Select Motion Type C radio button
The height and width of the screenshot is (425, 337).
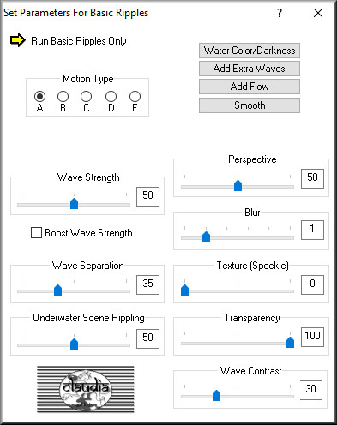tap(86, 96)
